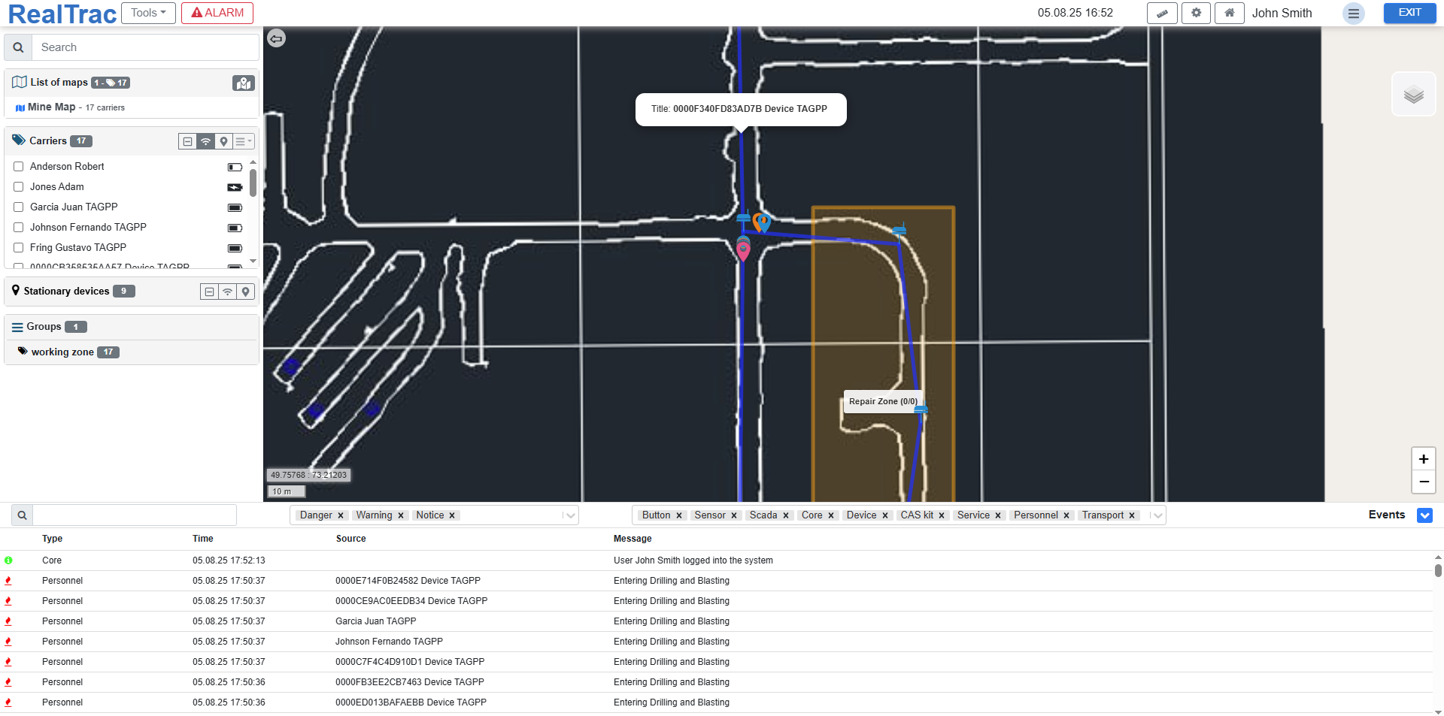Image resolution: width=1444 pixels, height=716 pixels.
Task: Focus the events search input field
Action: tap(135, 515)
